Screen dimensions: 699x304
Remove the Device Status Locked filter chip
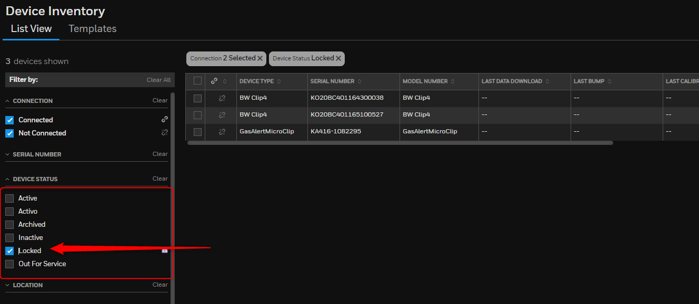pyautogui.click(x=338, y=58)
